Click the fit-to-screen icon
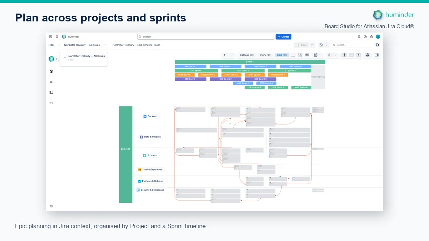The image size is (429, 241). point(358,55)
